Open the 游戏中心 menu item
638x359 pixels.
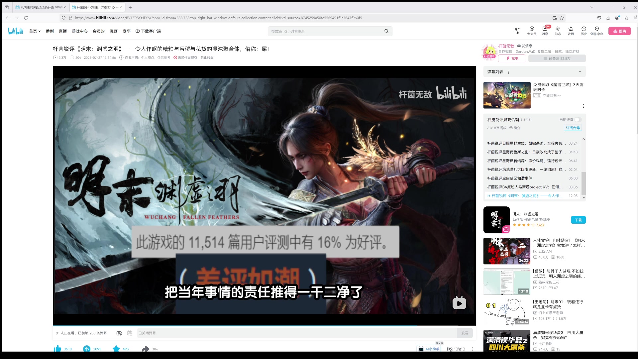coord(80,31)
